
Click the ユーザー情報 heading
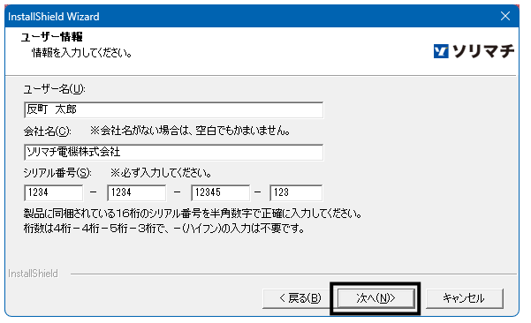click(52, 36)
